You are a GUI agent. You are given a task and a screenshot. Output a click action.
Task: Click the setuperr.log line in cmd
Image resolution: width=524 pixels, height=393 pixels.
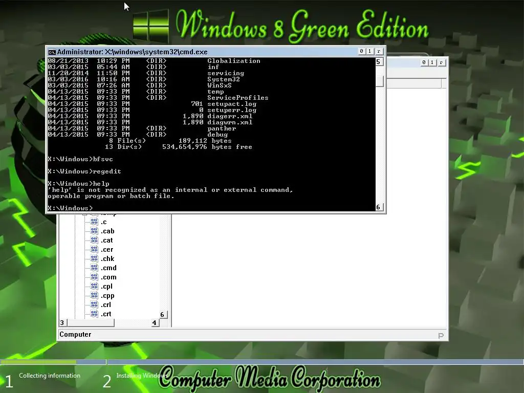pos(152,110)
